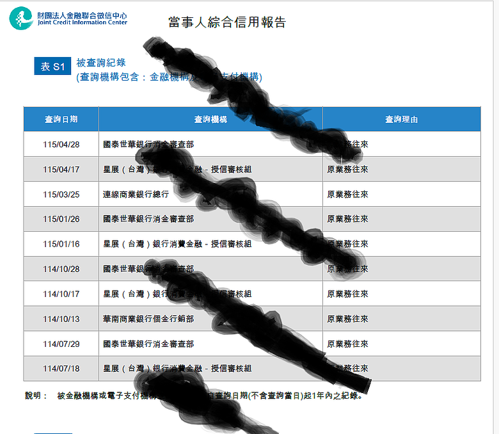The height and width of the screenshot is (434, 499).
Task: Click the 查詢理由 column header
Action: [x=402, y=119]
